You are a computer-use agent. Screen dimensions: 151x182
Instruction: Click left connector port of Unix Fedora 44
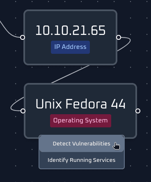pyautogui.click(x=23, y=111)
